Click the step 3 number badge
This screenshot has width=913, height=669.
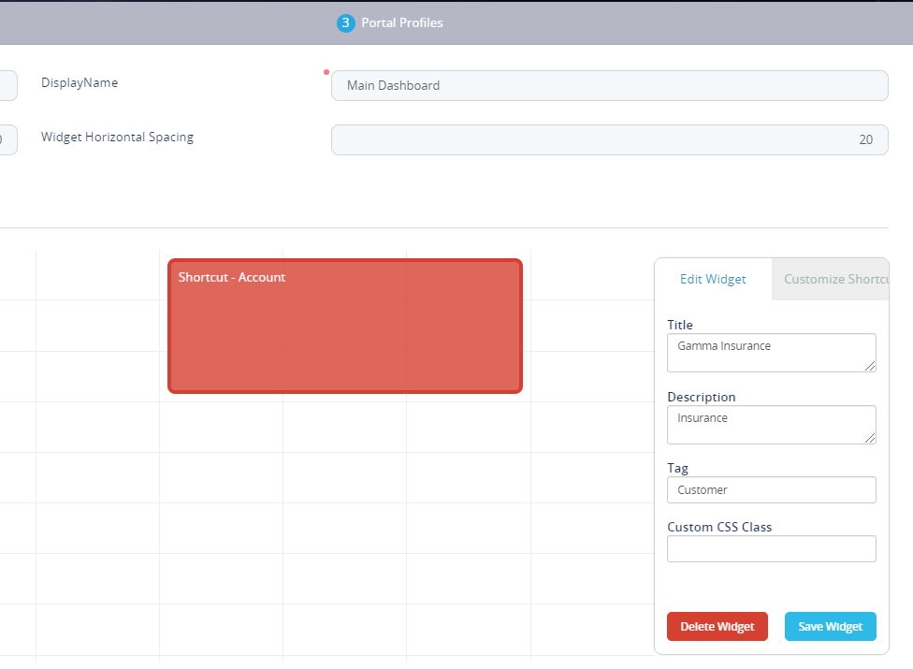(x=345, y=22)
